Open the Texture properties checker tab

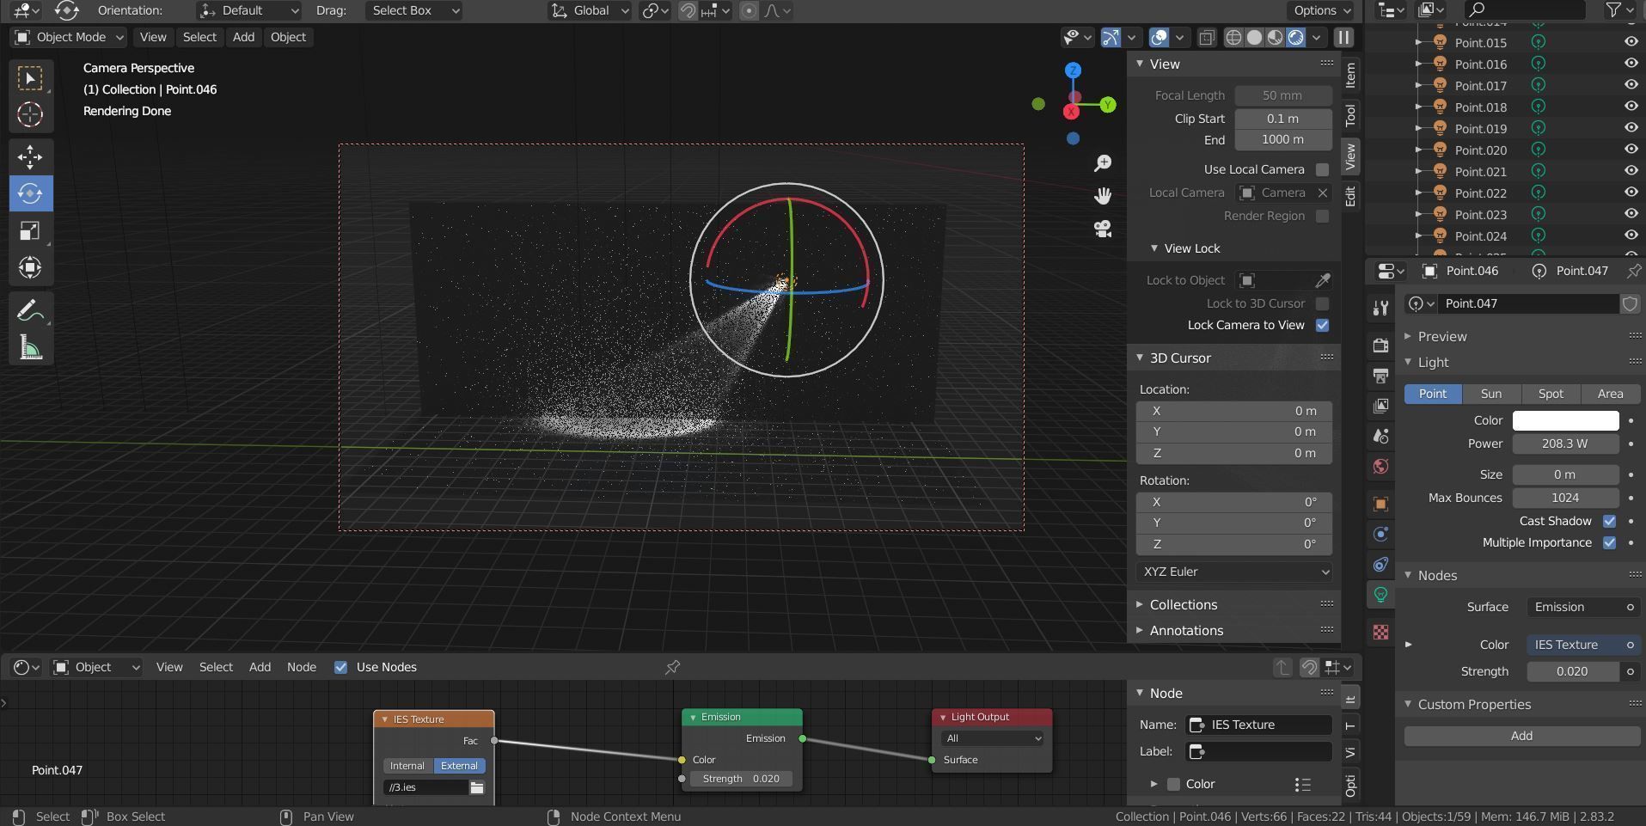click(x=1380, y=632)
